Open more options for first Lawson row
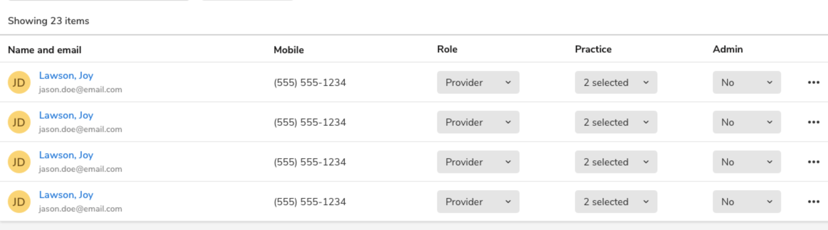This screenshot has width=828, height=230. pyautogui.click(x=813, y=82)
